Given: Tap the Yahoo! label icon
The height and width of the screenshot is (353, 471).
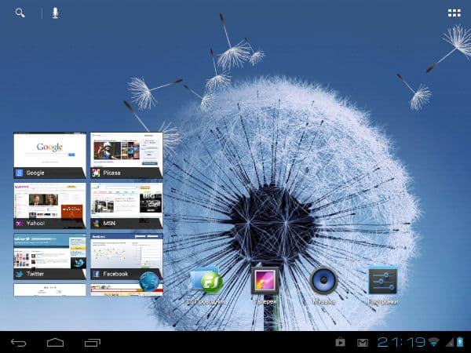Looking at the screenshot, I should 20,224.
